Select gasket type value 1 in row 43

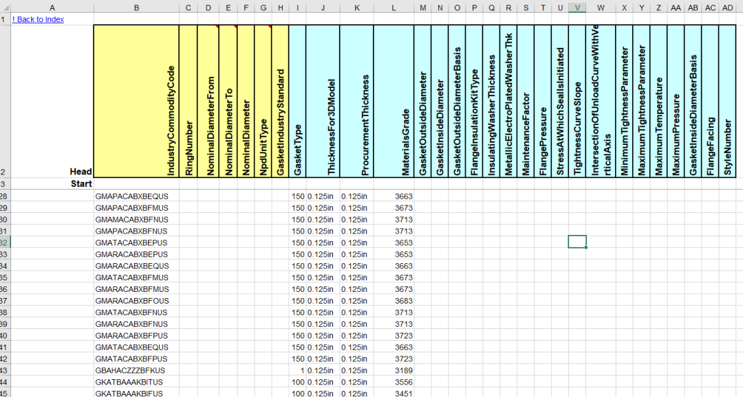[298, 370]
